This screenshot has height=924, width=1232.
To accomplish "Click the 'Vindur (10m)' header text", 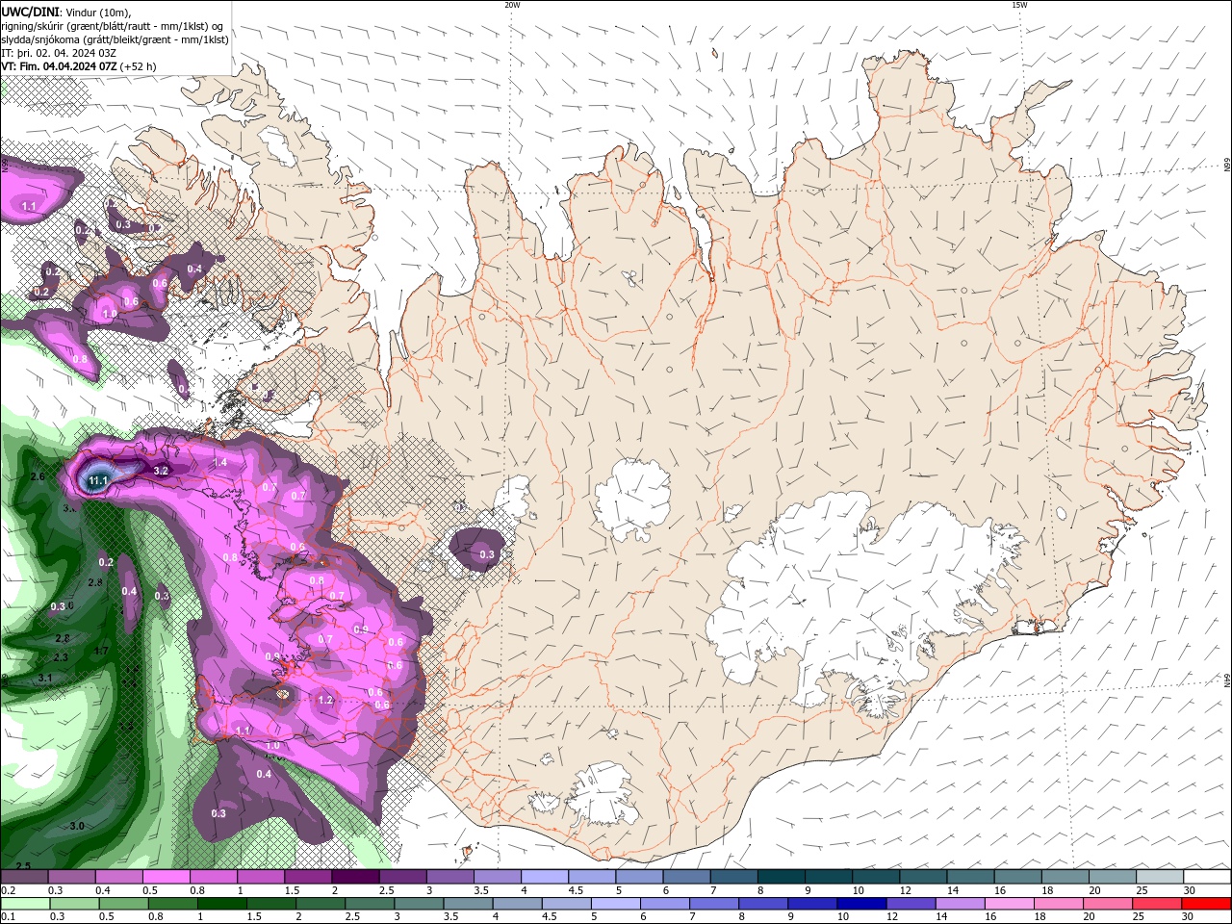I will click(x=97, y=12).
